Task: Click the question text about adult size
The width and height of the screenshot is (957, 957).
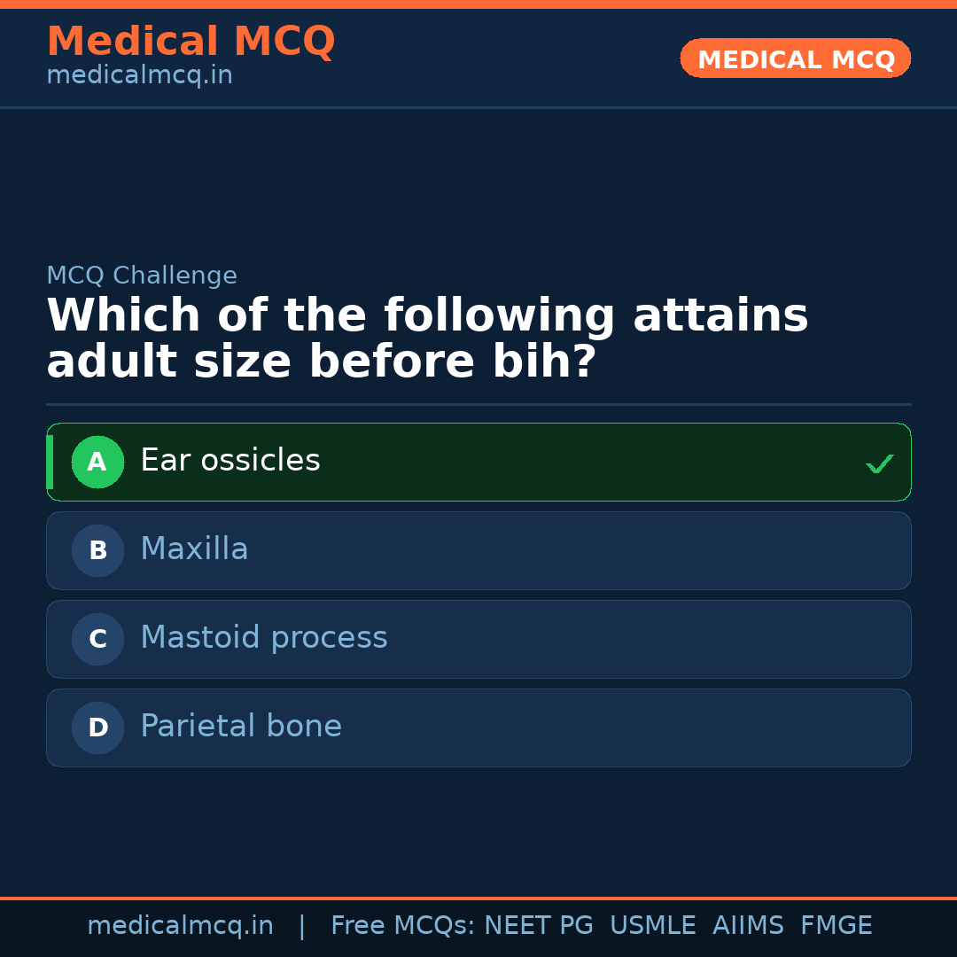Action: [x=425, y=337]
